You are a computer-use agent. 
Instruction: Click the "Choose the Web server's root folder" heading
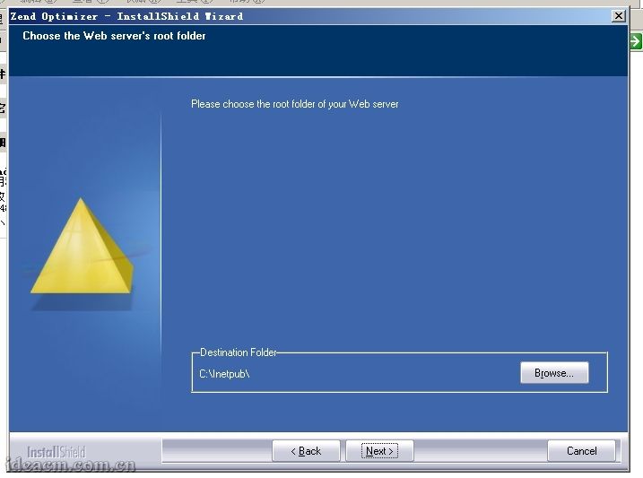tap(114, 36)
